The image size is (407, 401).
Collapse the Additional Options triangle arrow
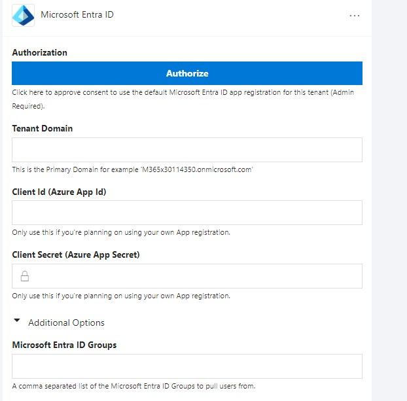click(17, 321)
